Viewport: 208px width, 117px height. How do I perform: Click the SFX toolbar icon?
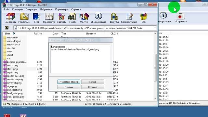pos(144,18)
